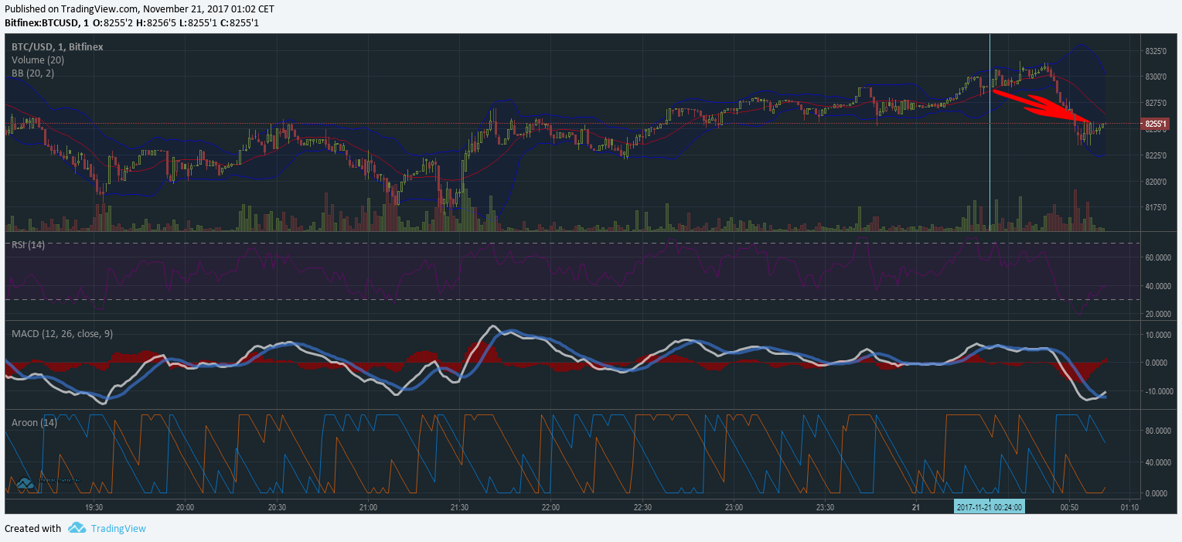This screenshot has height=542, width=1182.
Task: Click the 8275'0 price axis label
Action: [x=1156, y=104]
